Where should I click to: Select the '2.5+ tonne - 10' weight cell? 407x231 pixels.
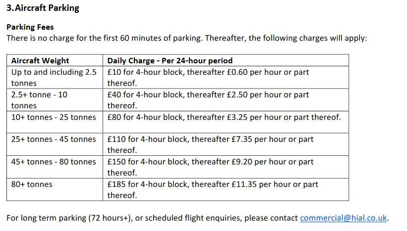point(39,94)
